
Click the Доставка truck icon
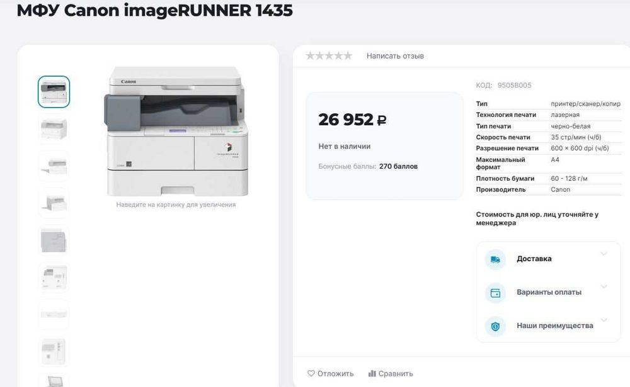[495, 260]
